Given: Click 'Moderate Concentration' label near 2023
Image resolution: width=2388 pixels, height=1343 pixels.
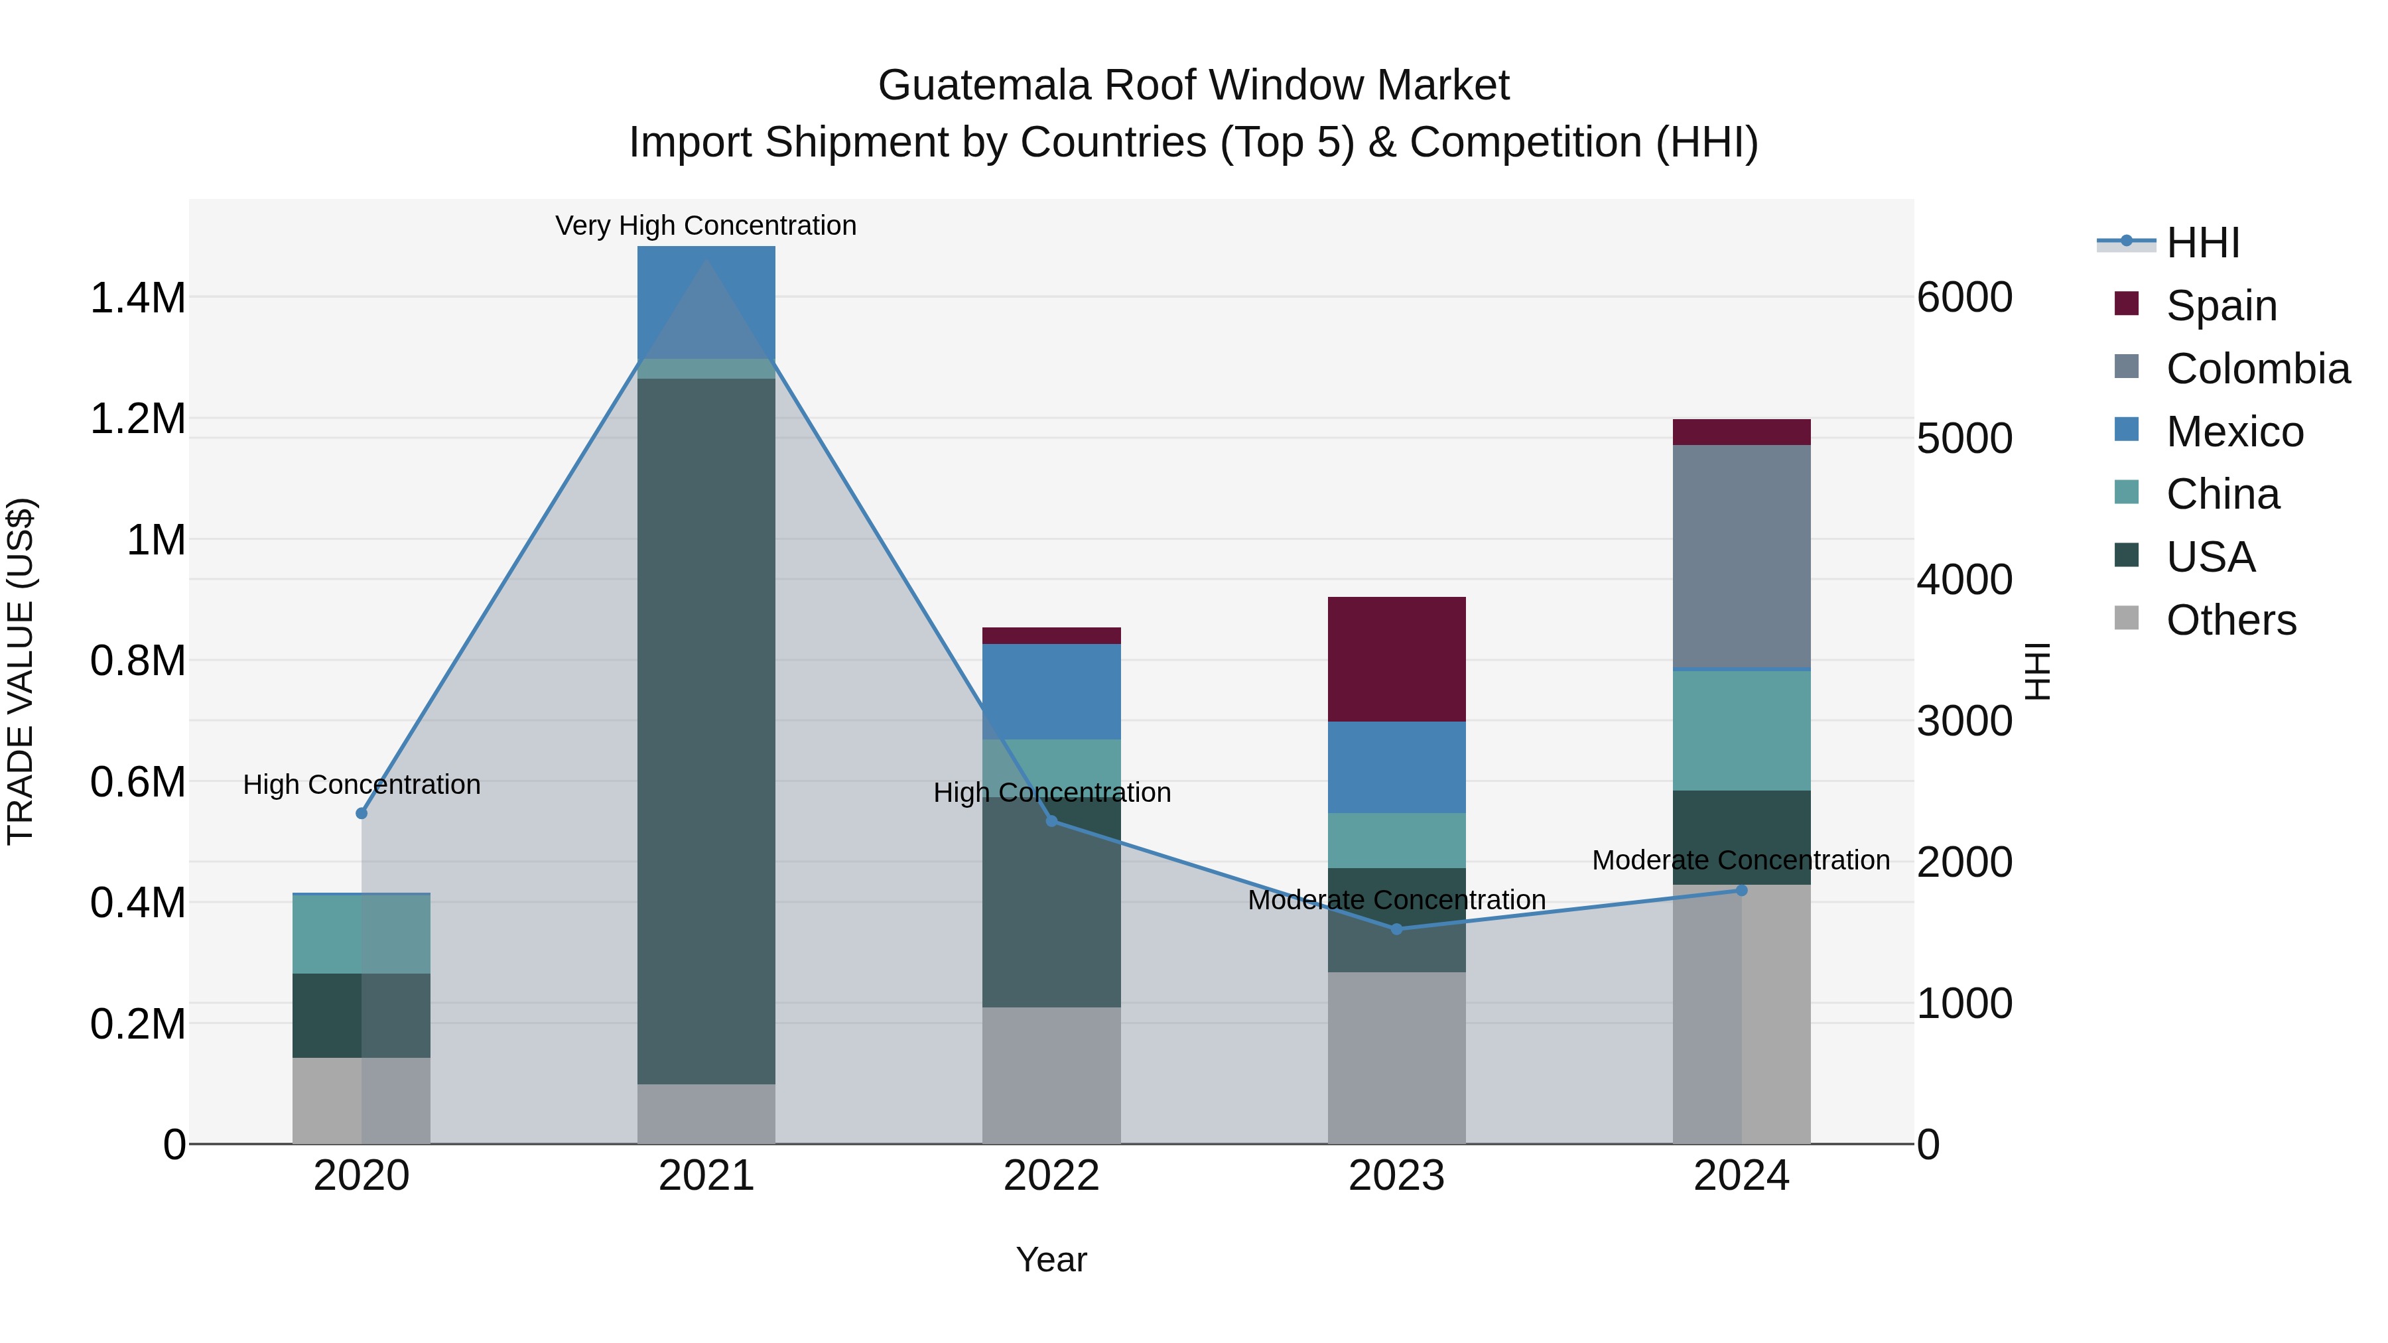Looking at the screenshot, I should pos(1396,901).
